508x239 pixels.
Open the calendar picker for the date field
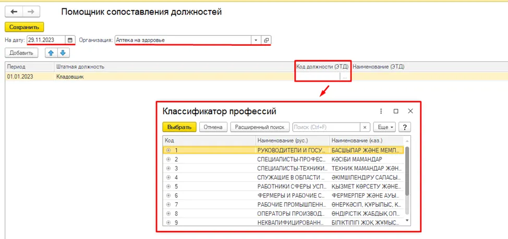pyautogui.click(x=70, y=40)
